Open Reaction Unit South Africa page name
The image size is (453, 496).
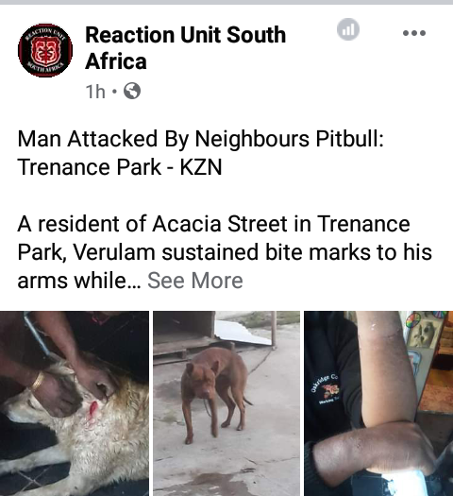[185, 48]
